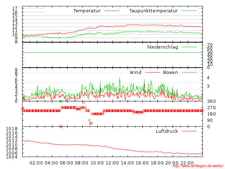Click the red Luftdruck legend line
This screenshot has width=225, height=169.
[189, 131]
